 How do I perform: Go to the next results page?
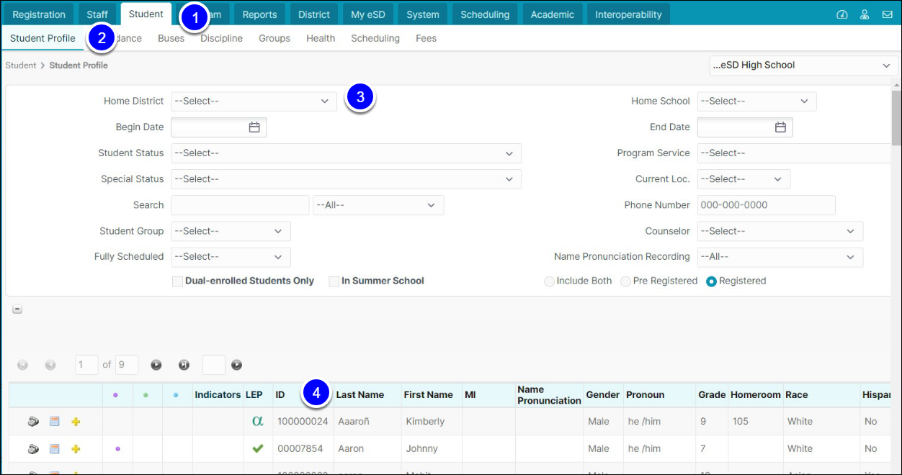pos(156,365)
